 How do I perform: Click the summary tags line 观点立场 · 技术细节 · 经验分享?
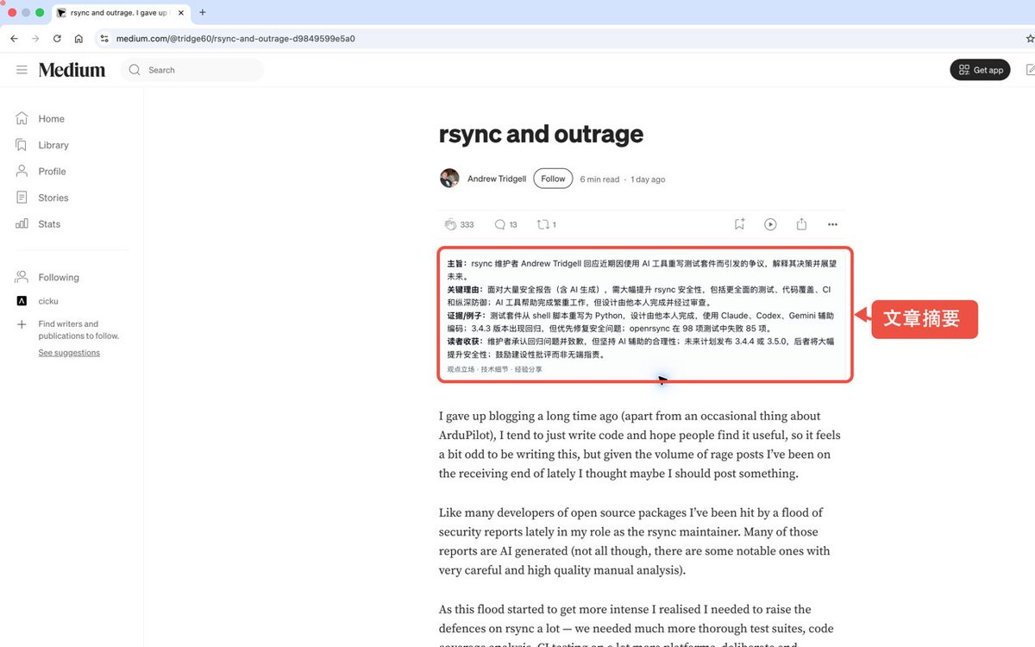(x=494, y=369)
